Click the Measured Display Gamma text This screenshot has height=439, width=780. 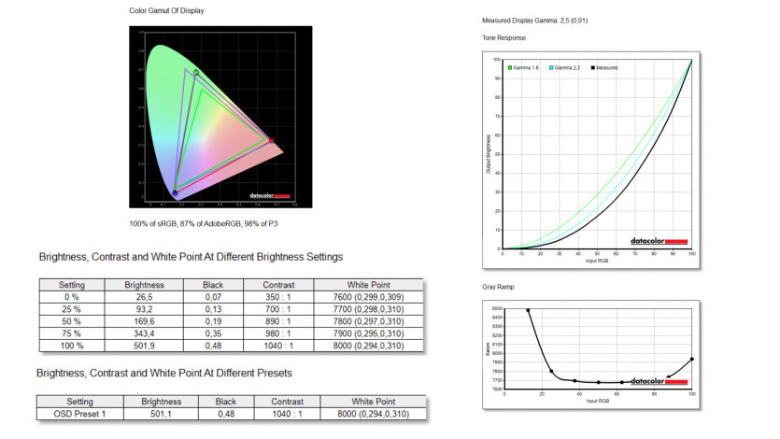pos(535,20)
